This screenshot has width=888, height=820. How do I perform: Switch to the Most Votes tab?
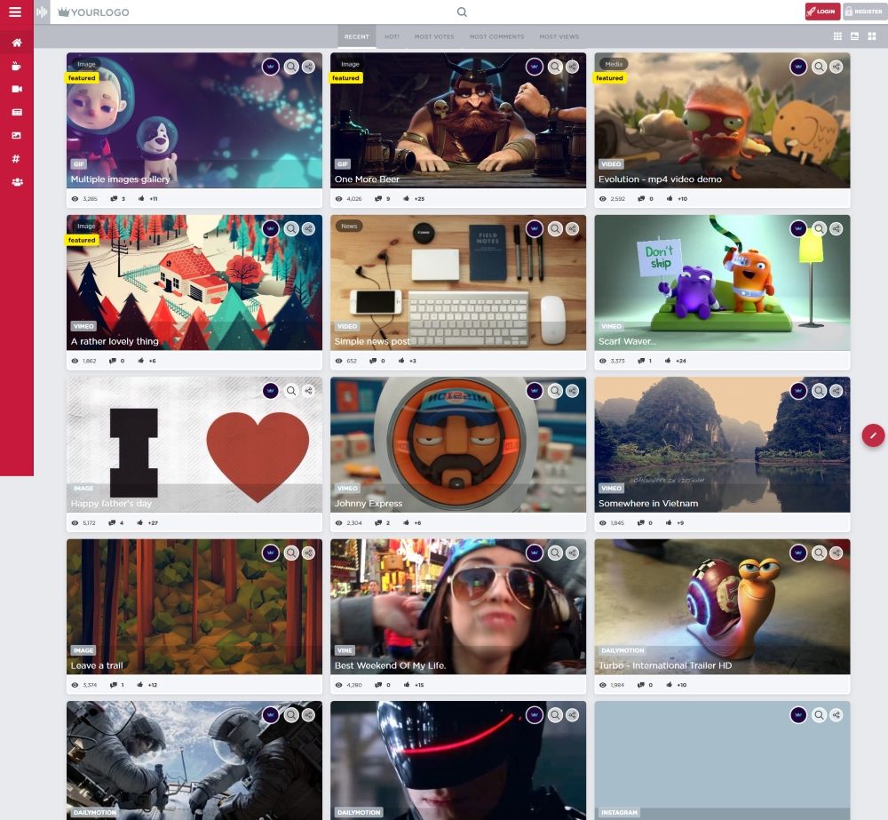coord(434,36)
